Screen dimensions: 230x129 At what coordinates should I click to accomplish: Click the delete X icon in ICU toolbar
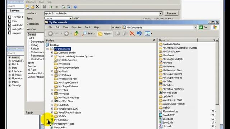(38, 7)
